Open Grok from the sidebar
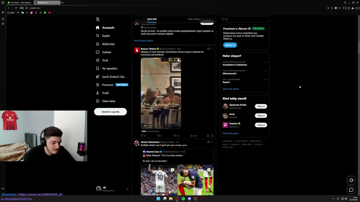Image resolution: width=360 pixels, height=202 pixels. click(102, 60)
